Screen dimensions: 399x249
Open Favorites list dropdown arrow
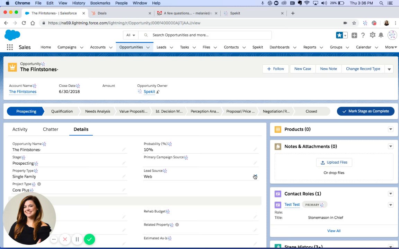coord(345,35)
